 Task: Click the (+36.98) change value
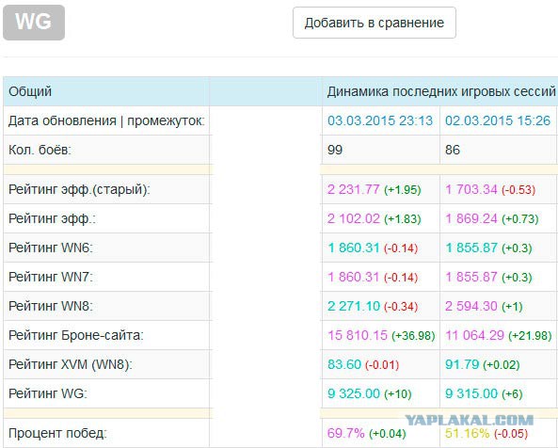pos(413,336)
